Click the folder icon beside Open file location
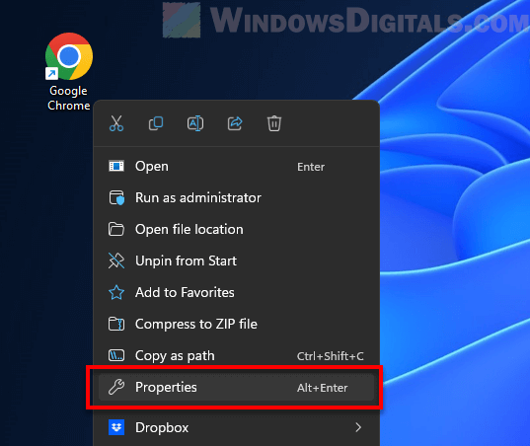The width and height of the screenshot is (530, 446). [116, 229]
